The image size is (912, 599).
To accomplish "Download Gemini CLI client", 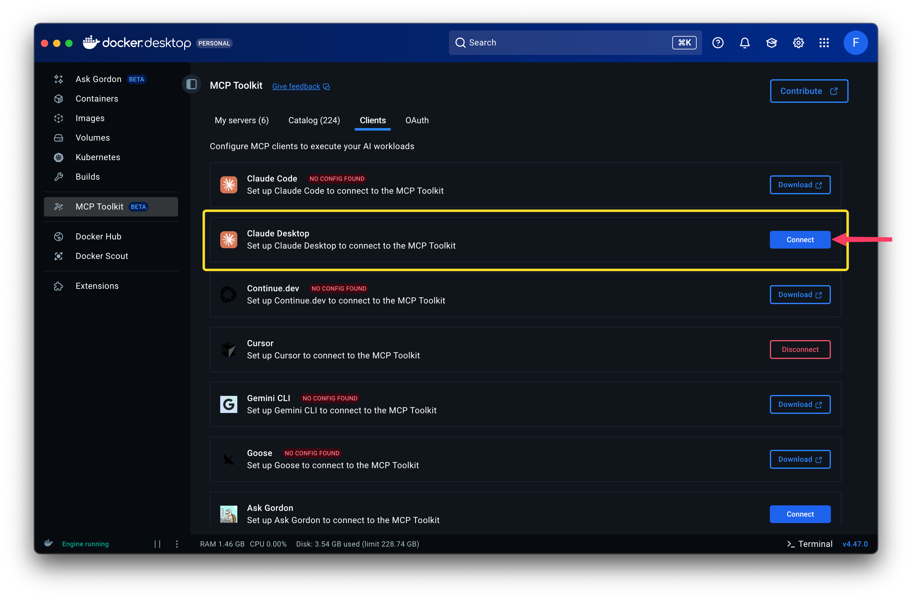I will tap(800, 404).
